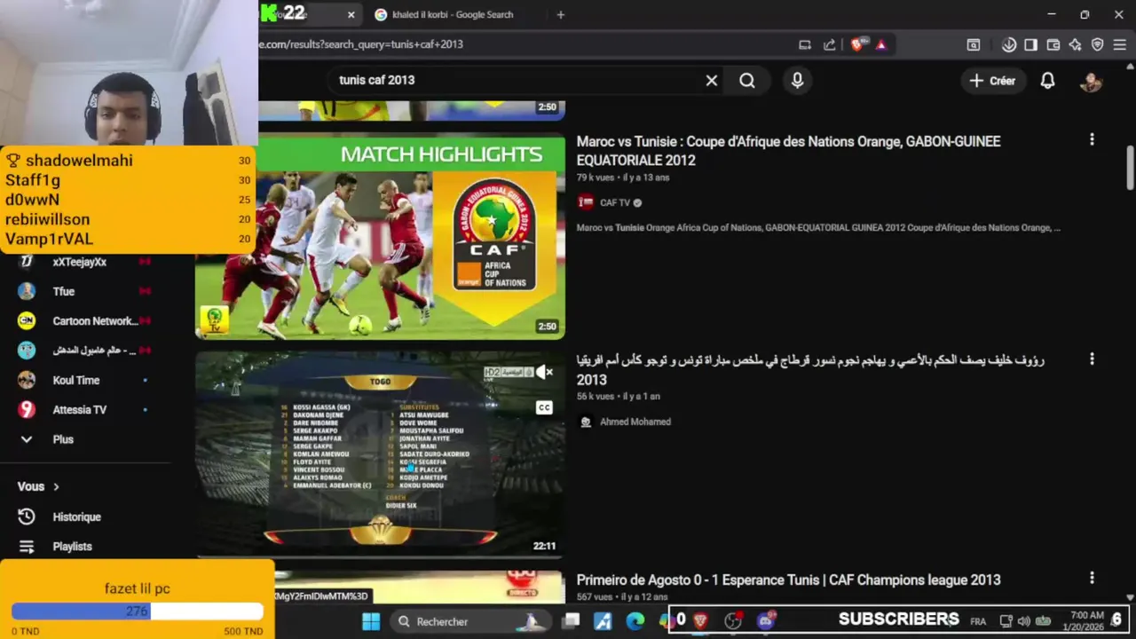
Task: Click the blue A app on taskbar
Action: 603,621
